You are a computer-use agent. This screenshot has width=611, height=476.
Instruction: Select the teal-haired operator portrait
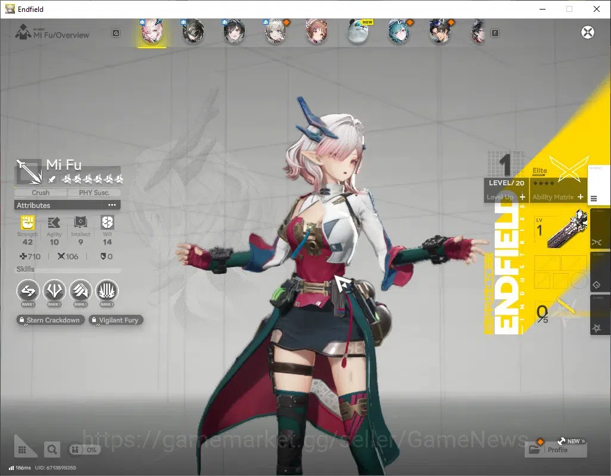(399, 32)
